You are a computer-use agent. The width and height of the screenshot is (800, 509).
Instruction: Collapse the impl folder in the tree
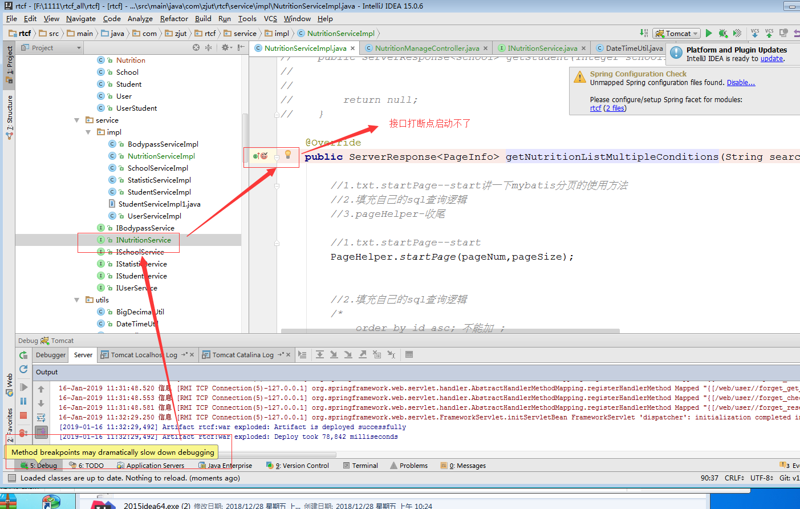point(88,132)
